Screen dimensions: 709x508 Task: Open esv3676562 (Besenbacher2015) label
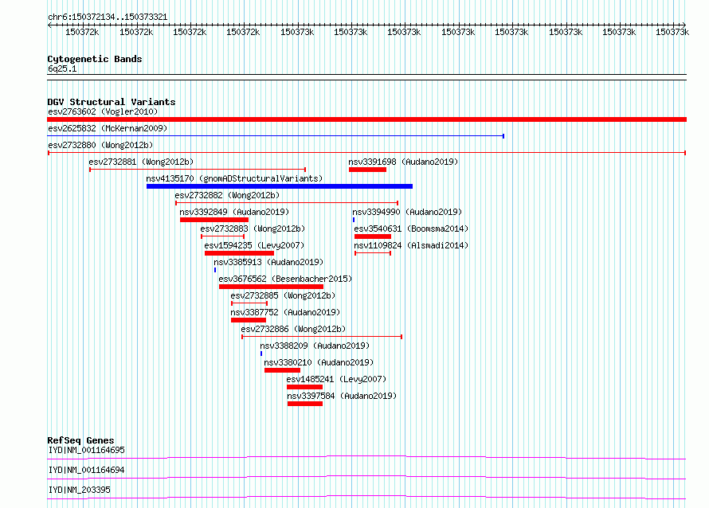(285, 279)
